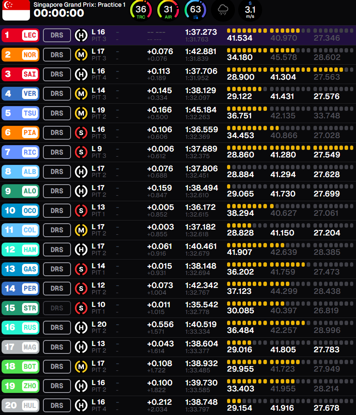
Task: Click the DRS indicator for LEC
Action: click(57, 35)
